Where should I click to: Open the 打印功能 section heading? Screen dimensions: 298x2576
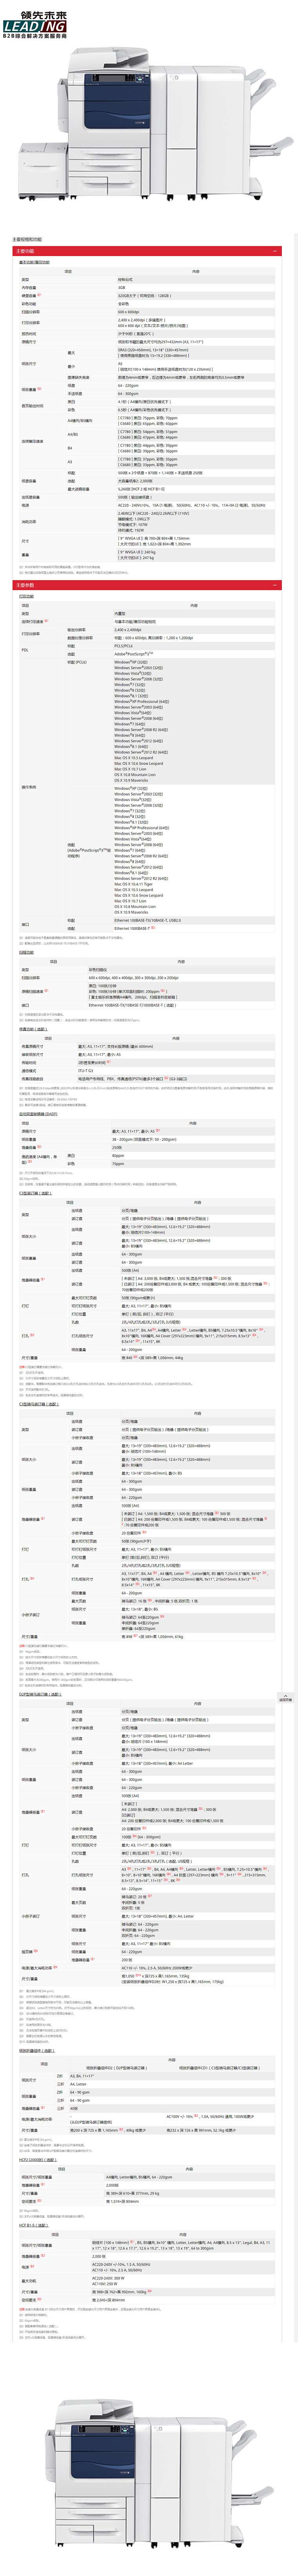pos(26,596)
